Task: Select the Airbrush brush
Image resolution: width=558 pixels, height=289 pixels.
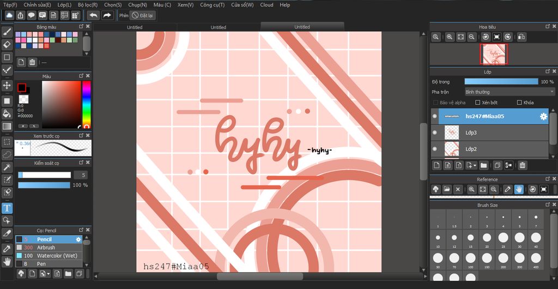Action: [48, 248]
